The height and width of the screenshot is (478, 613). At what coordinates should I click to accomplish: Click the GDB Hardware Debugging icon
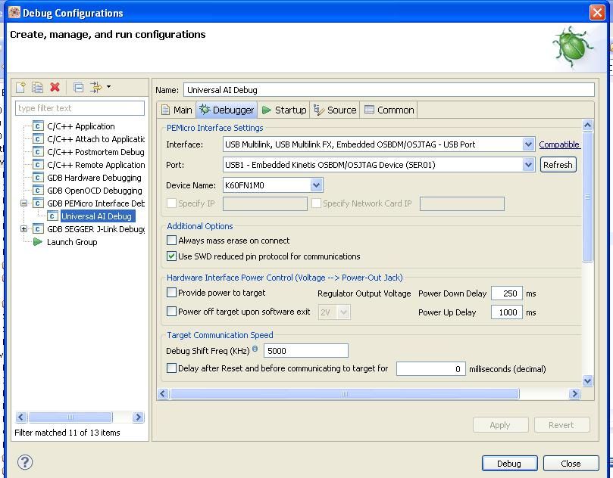[38, 178]
